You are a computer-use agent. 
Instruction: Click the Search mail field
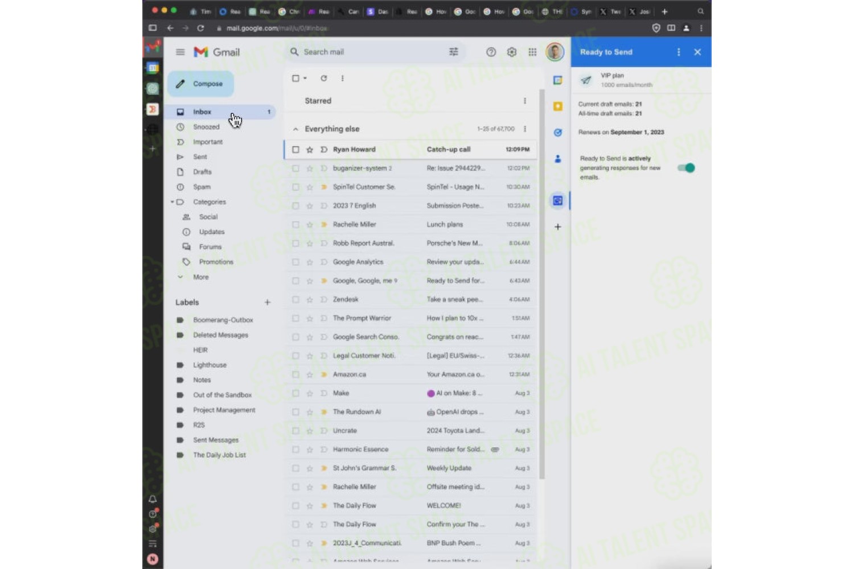pyautogui.click(x=373, y=52)
